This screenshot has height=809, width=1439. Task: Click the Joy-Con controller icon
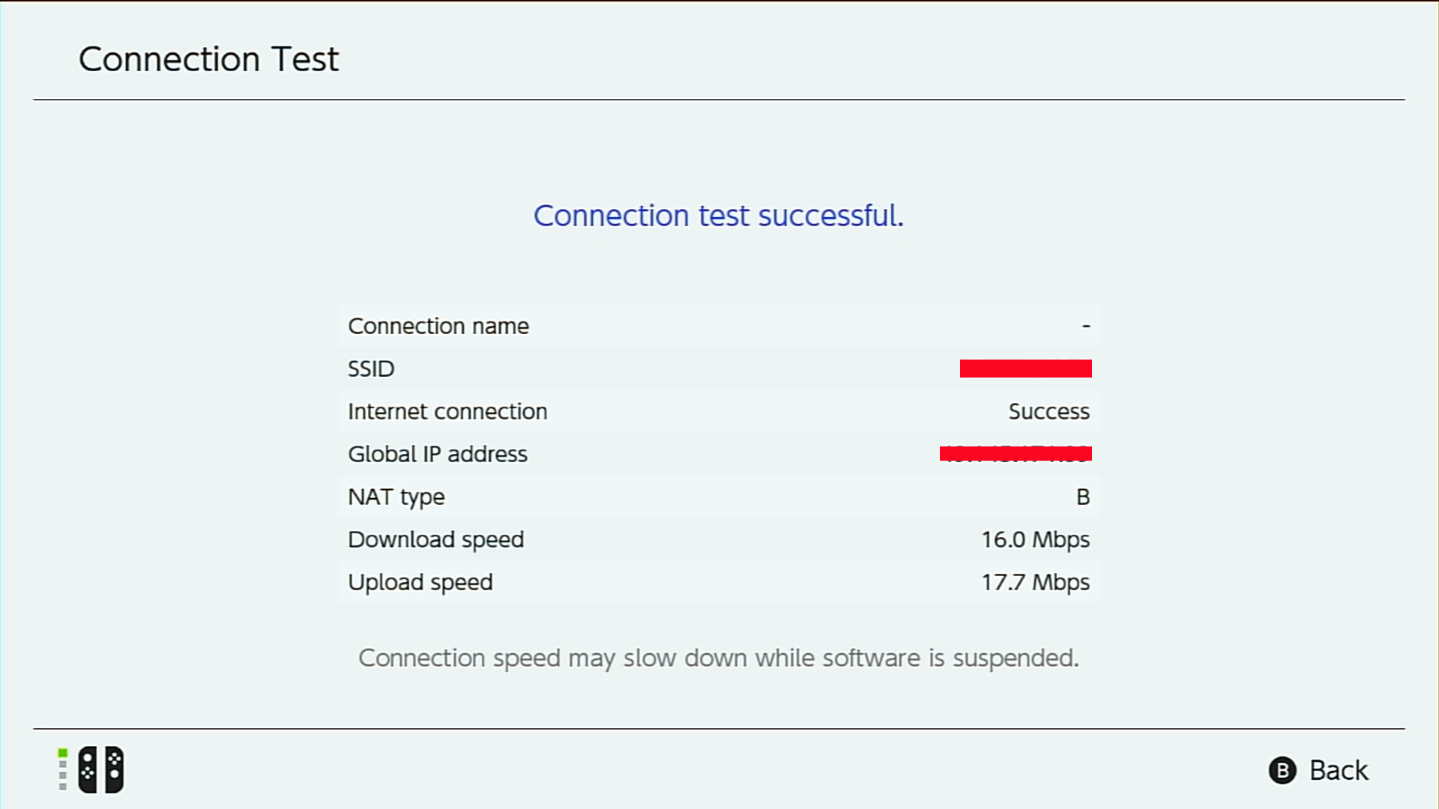click(x=100, y=769)
